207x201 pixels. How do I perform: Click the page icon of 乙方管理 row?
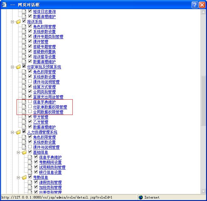(24, 122)
